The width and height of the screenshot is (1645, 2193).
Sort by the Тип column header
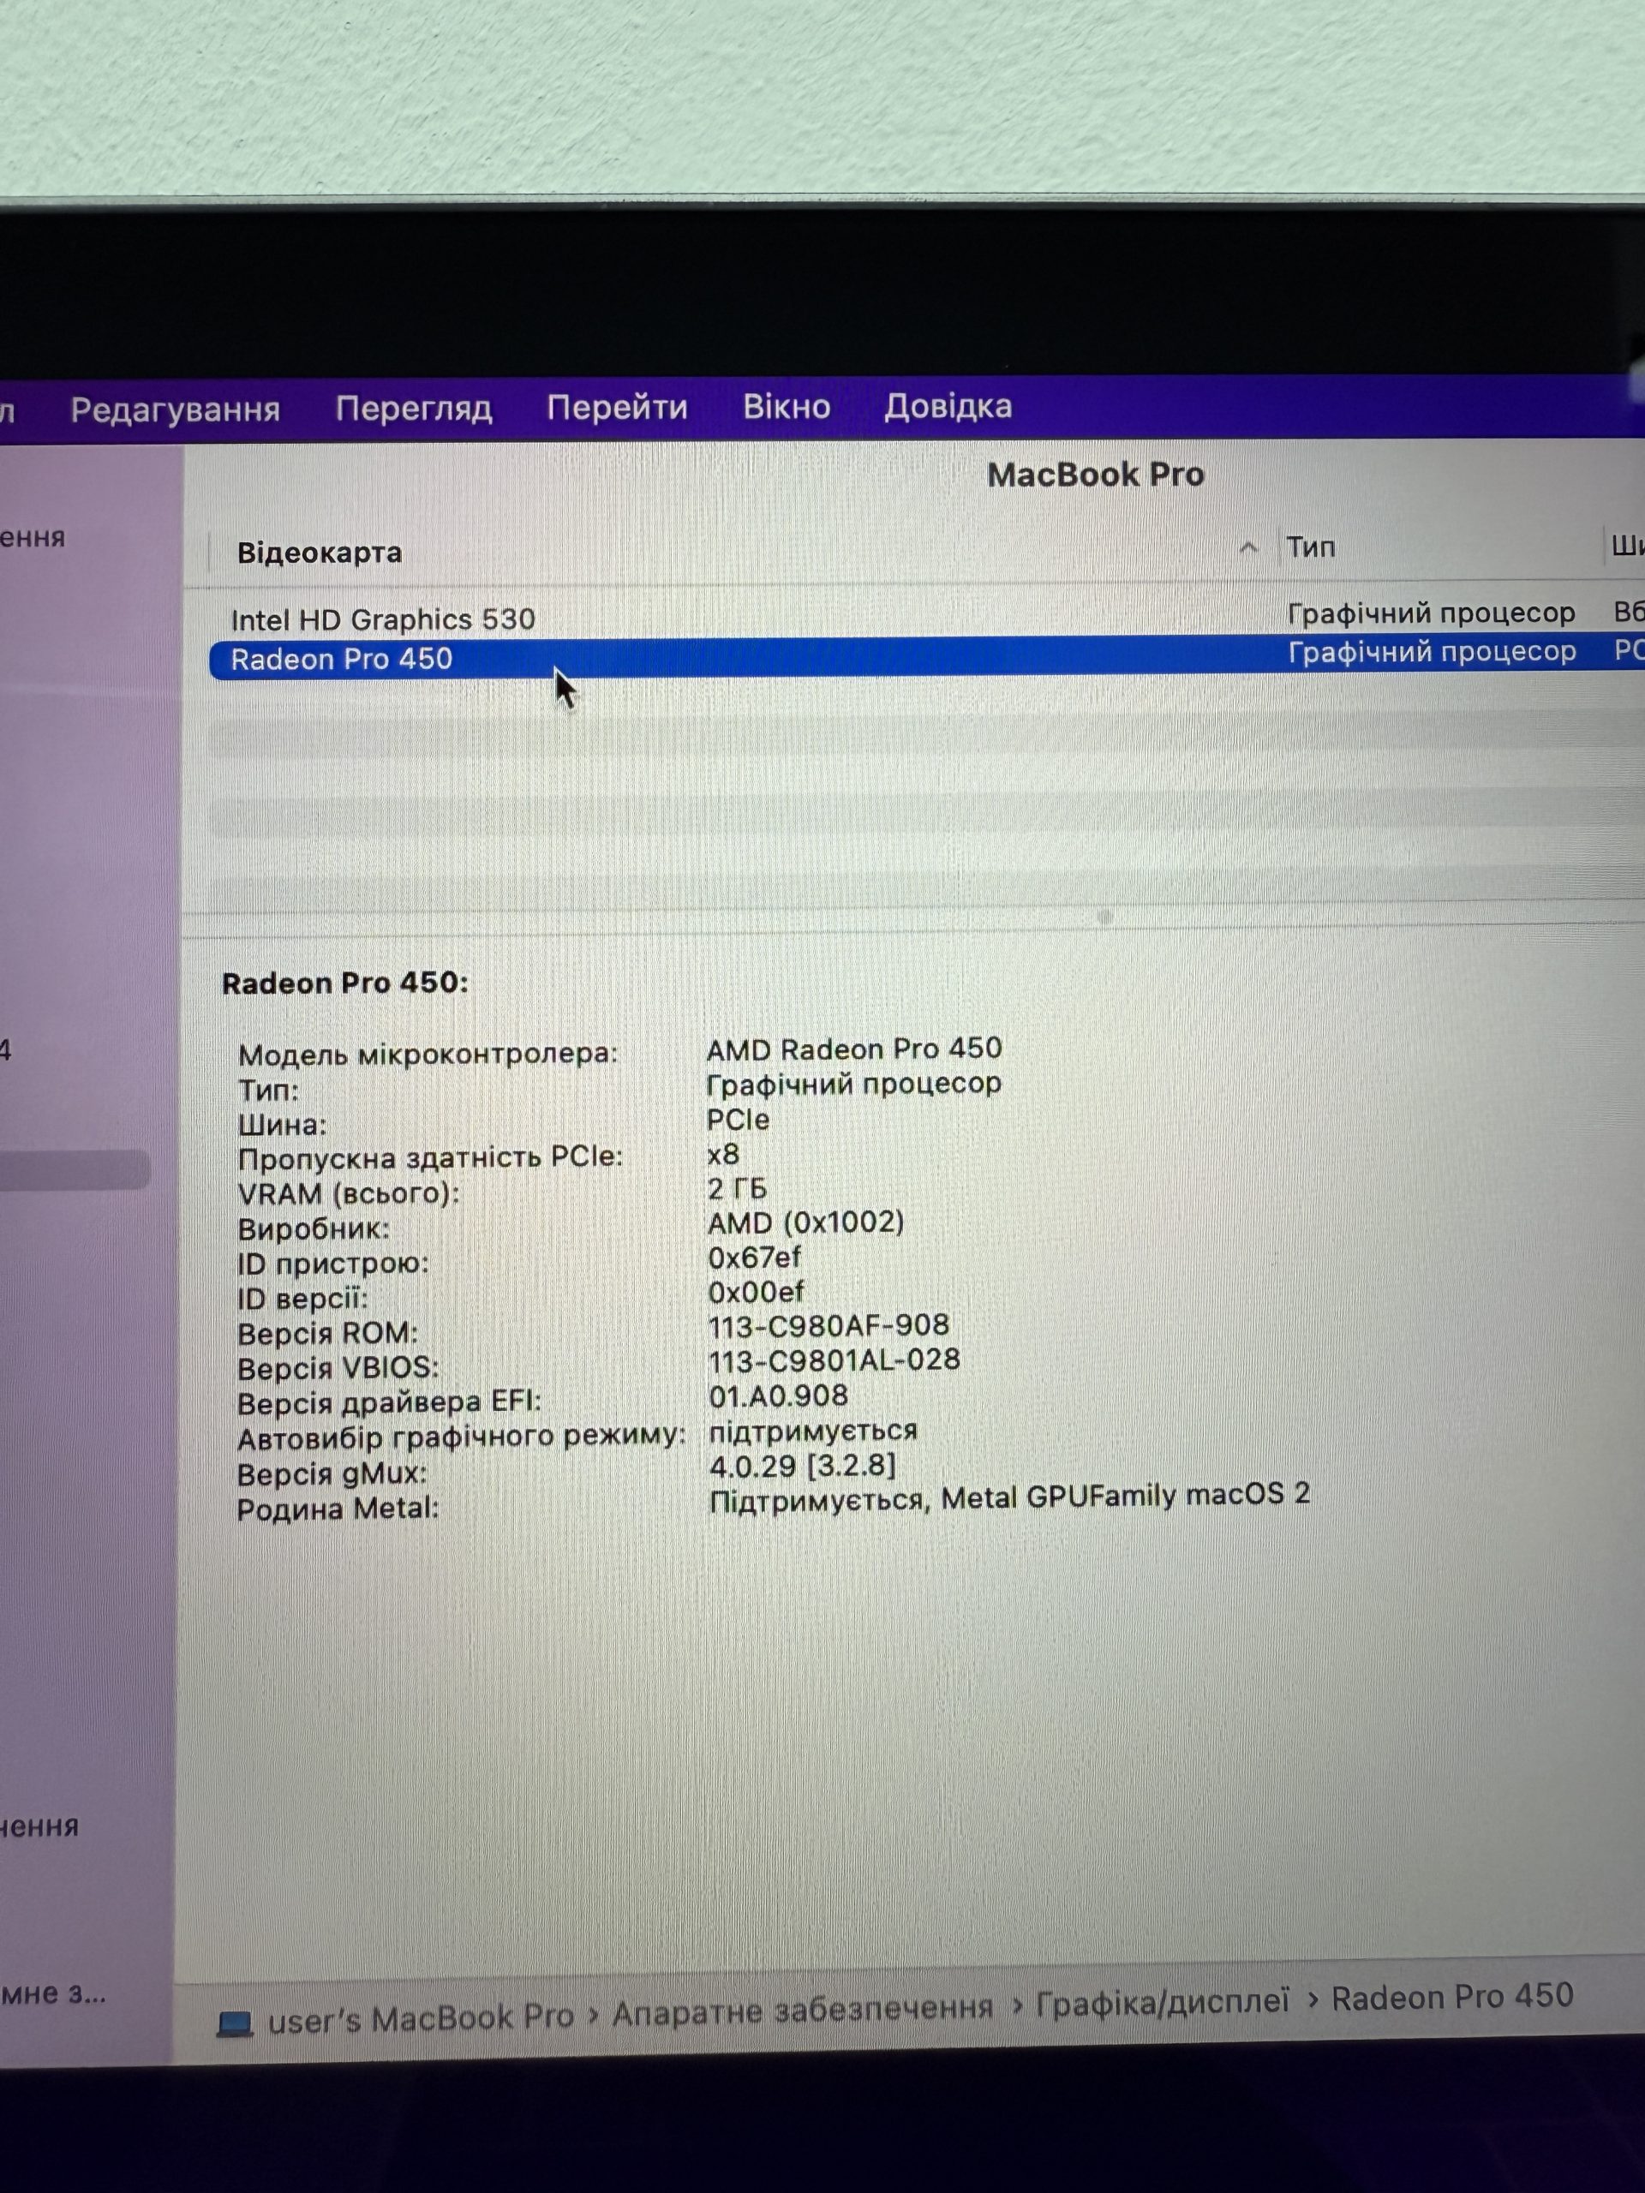coord(1311,547)
